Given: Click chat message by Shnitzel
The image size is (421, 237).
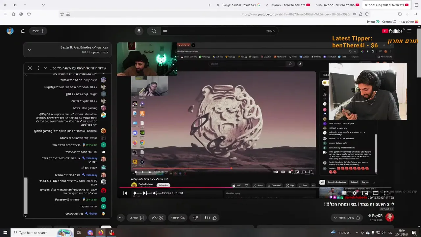Looking at the screenshot, I should tap(70, 131).
